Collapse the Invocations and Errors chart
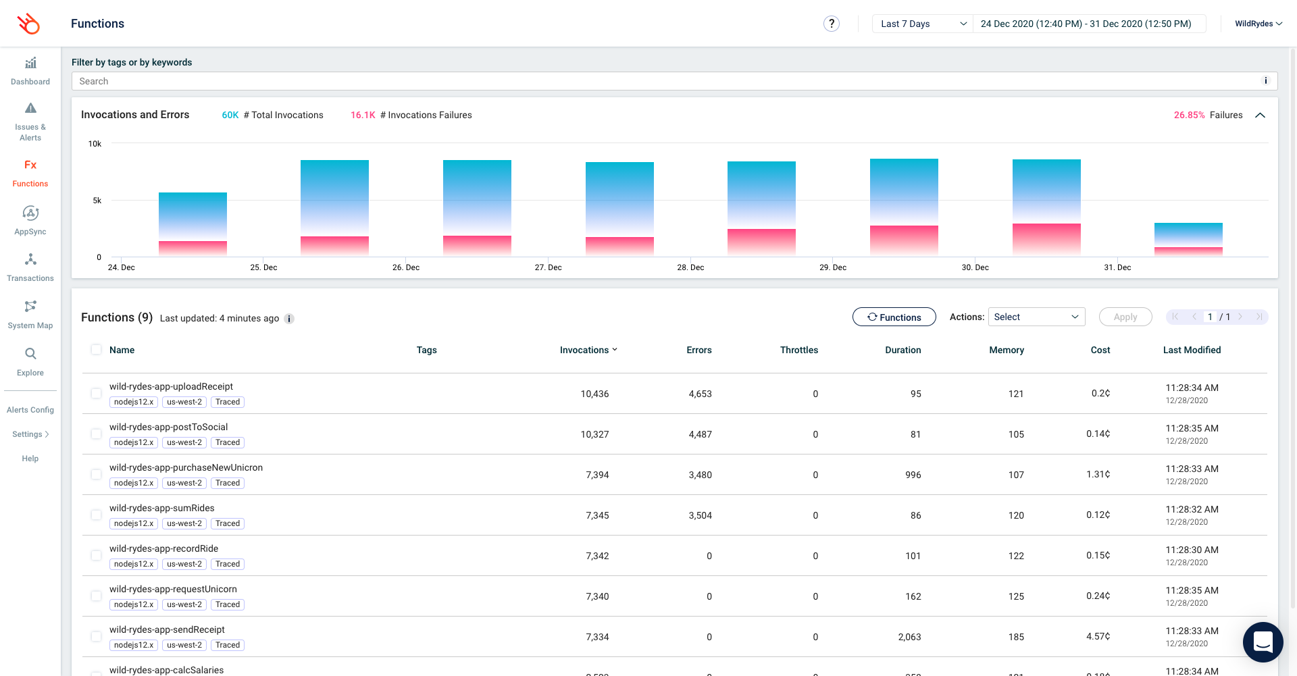This screenshot has width=1297, height=676. pos(1260,115)
